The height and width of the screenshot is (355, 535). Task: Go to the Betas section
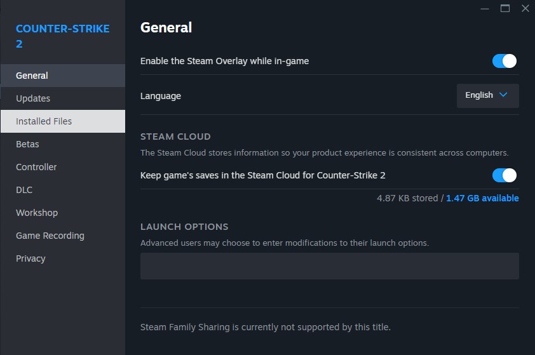pyautogui.click(x=63, y=144)
